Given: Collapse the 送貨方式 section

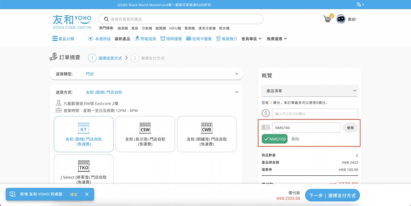Looking at the screenshot, I should coord(236,92).
